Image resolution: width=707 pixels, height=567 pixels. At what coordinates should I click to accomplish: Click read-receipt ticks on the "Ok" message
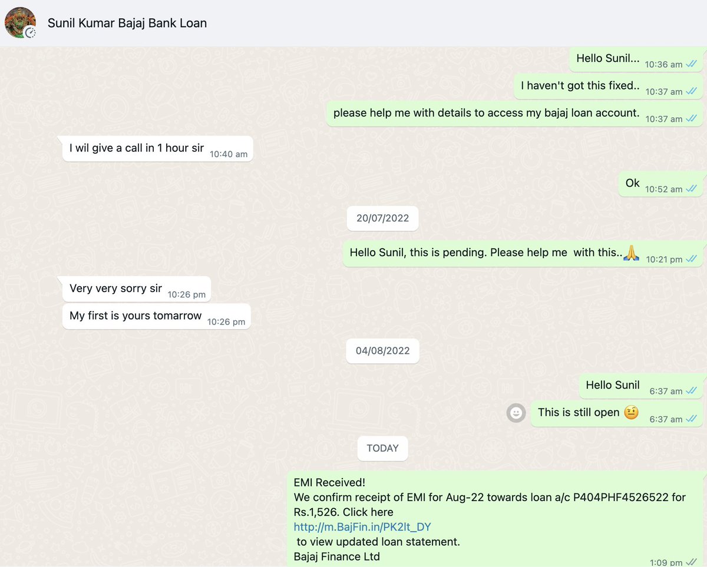click(x=692, y=189)
